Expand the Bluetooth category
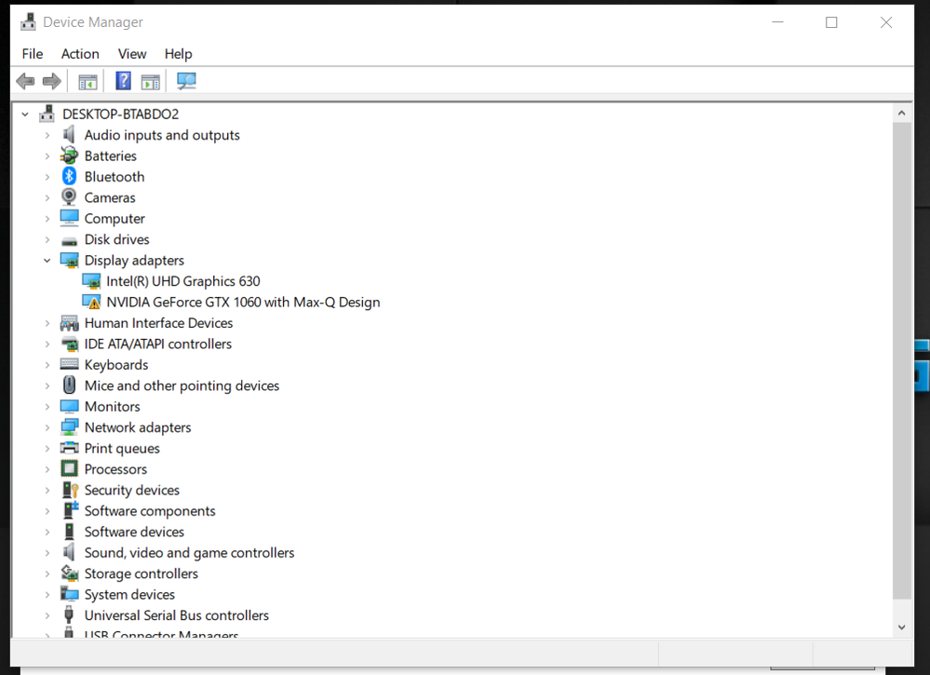This screenshot has width=930, height=675. (x=47, y=177)
